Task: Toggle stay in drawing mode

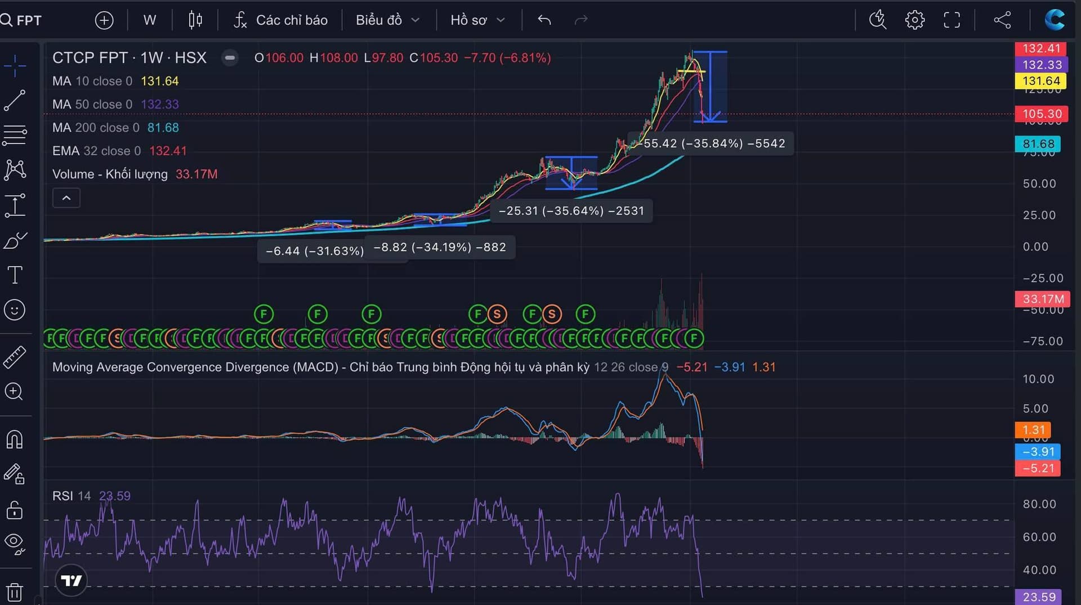Action: pos(15,474)
